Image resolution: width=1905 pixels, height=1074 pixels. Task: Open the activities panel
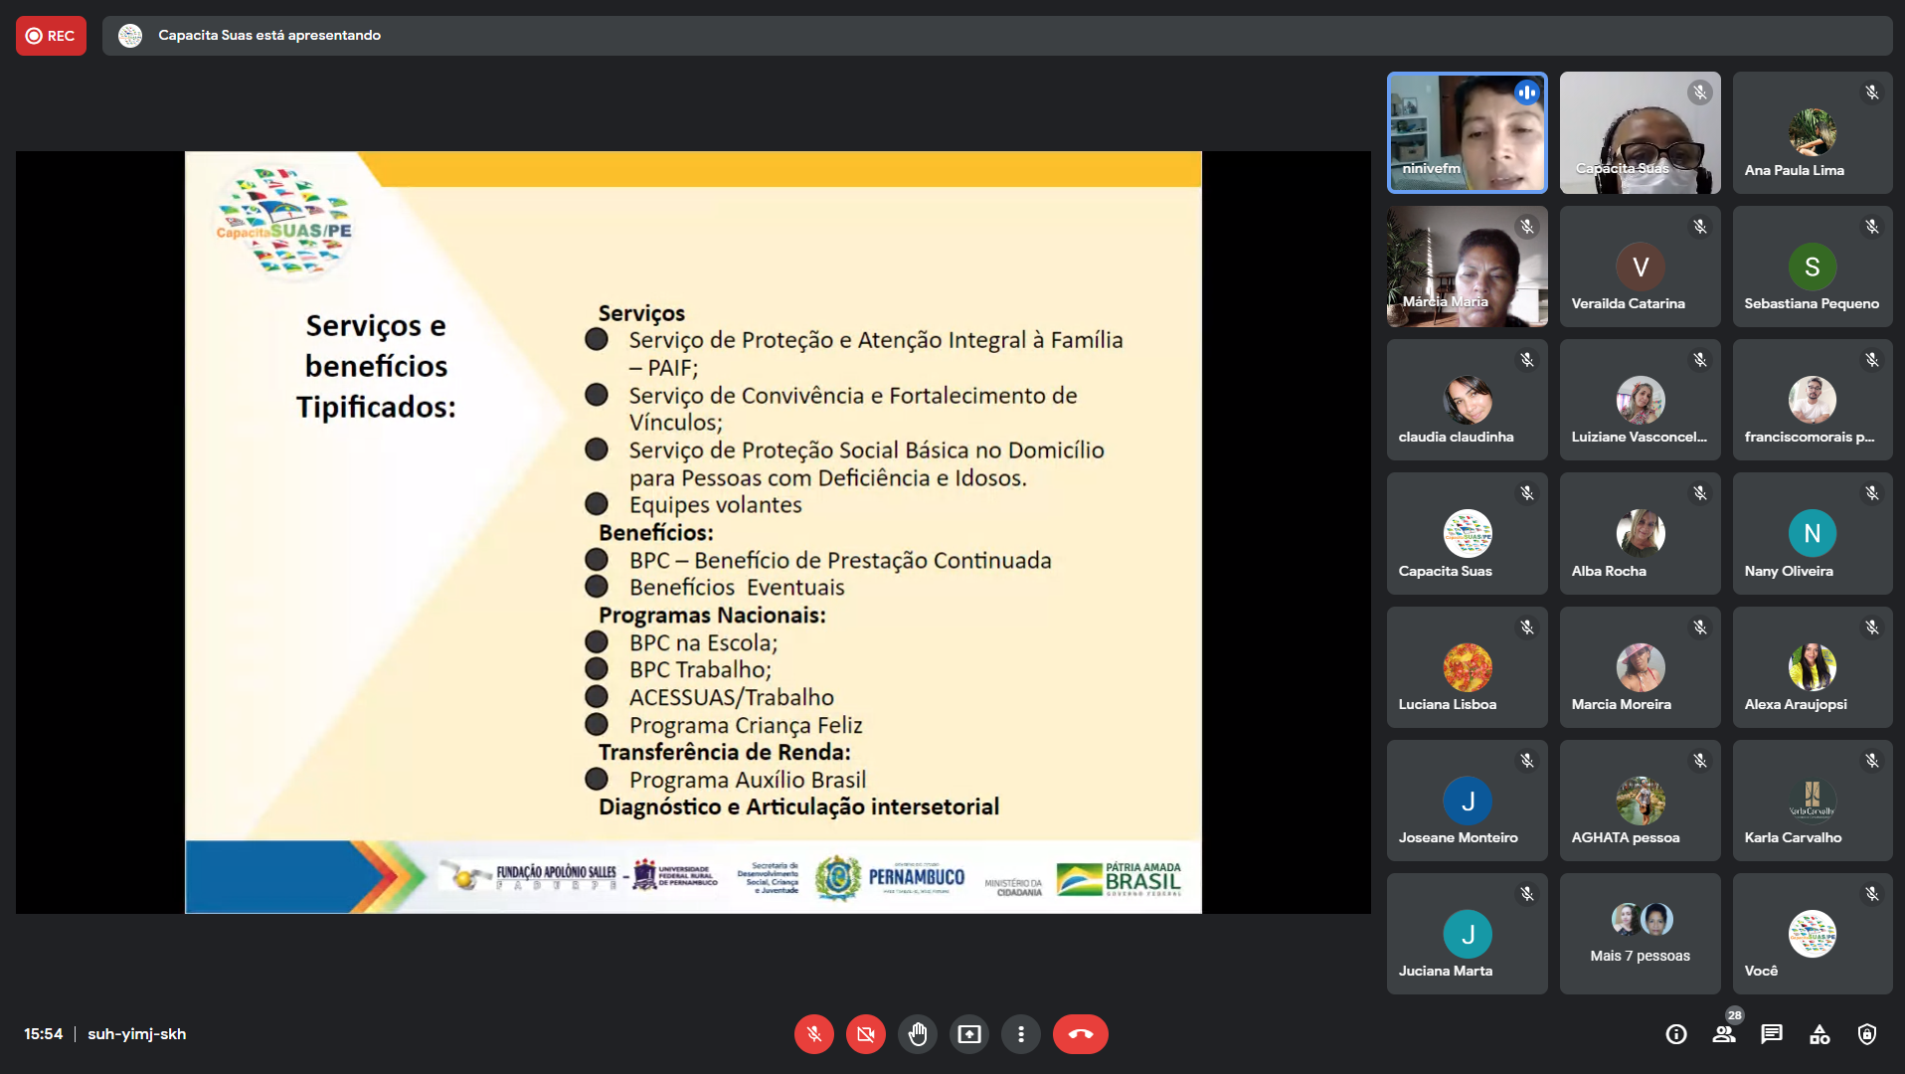coord(1819,1034)
